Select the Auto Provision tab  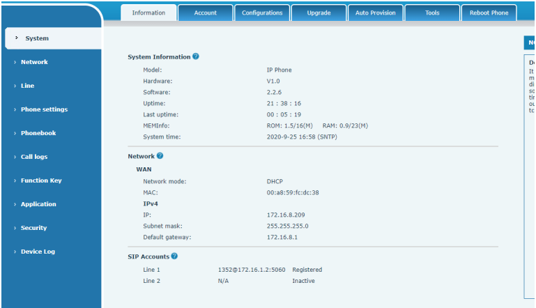[x=375, y=13]
